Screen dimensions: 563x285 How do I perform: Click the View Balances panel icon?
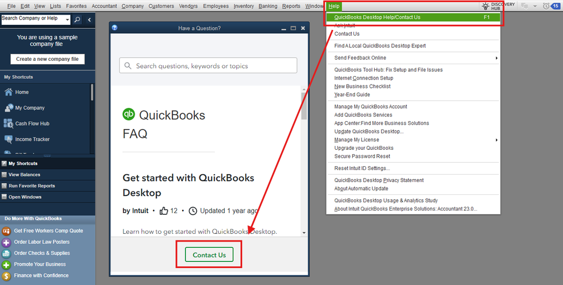(x=4, y=175)
